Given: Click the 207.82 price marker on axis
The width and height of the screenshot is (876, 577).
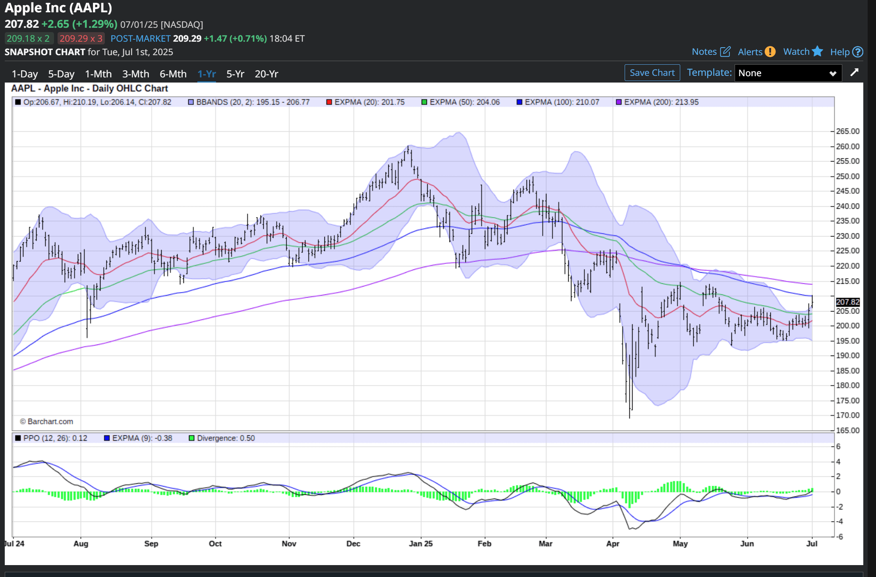Looking at the screenshot, I should click(848, 302).
